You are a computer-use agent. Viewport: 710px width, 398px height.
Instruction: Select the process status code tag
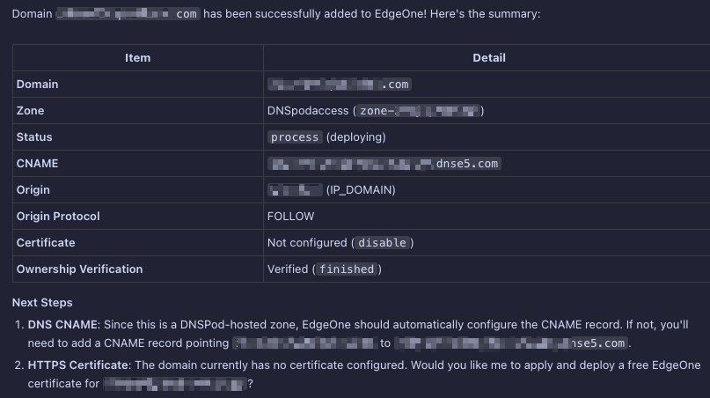(x=295, y=137)
